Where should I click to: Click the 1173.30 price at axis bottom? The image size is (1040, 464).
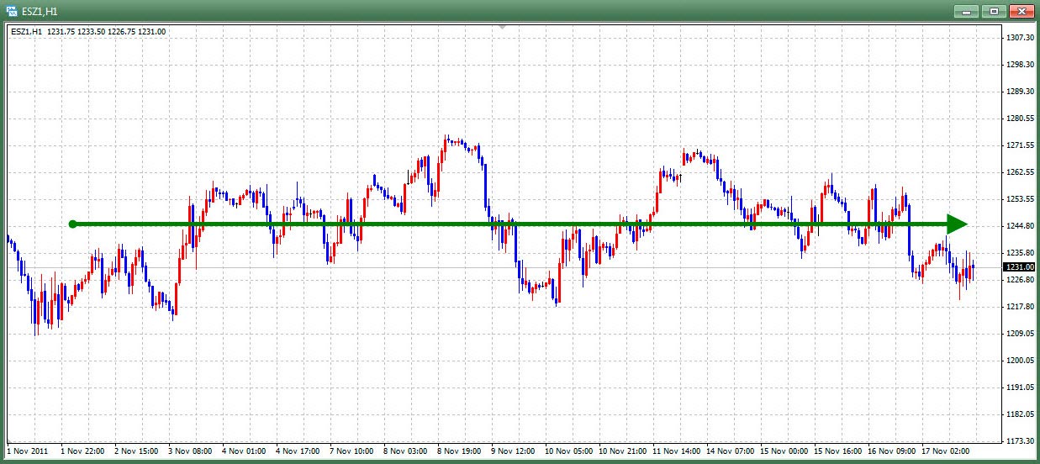tap(1018, 441)
